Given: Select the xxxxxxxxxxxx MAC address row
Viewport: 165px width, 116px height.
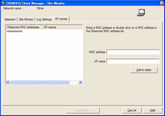Looking at the screenshot, I should pos(15,31).
